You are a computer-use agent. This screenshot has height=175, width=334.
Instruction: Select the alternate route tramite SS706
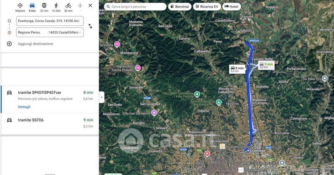pyautogui.click(x=50, y=124)
